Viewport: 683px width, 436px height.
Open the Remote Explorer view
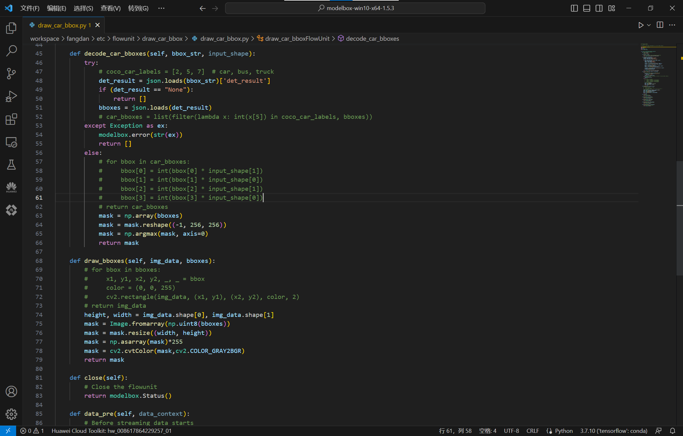[x=11, y=142]
